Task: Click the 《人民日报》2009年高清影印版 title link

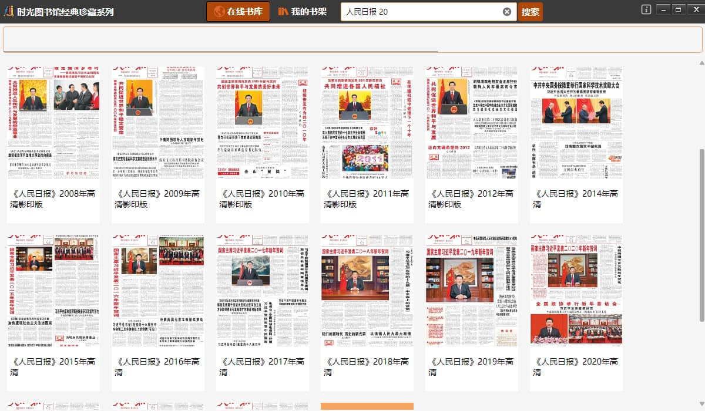Action: click(x=157, y=199)
